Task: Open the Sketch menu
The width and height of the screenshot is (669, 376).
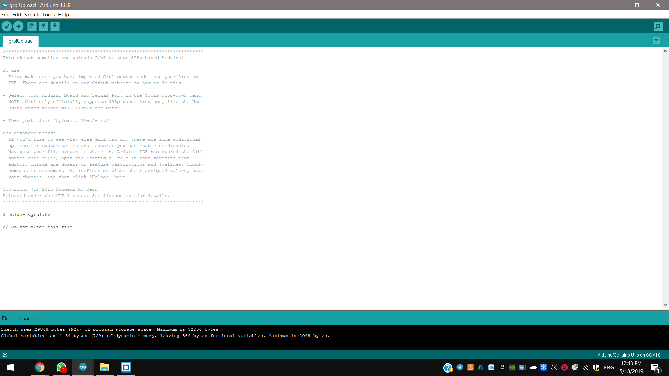Action: 32,15
